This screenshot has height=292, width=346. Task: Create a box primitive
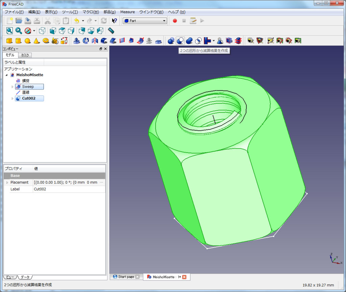[x=9, y=41]
